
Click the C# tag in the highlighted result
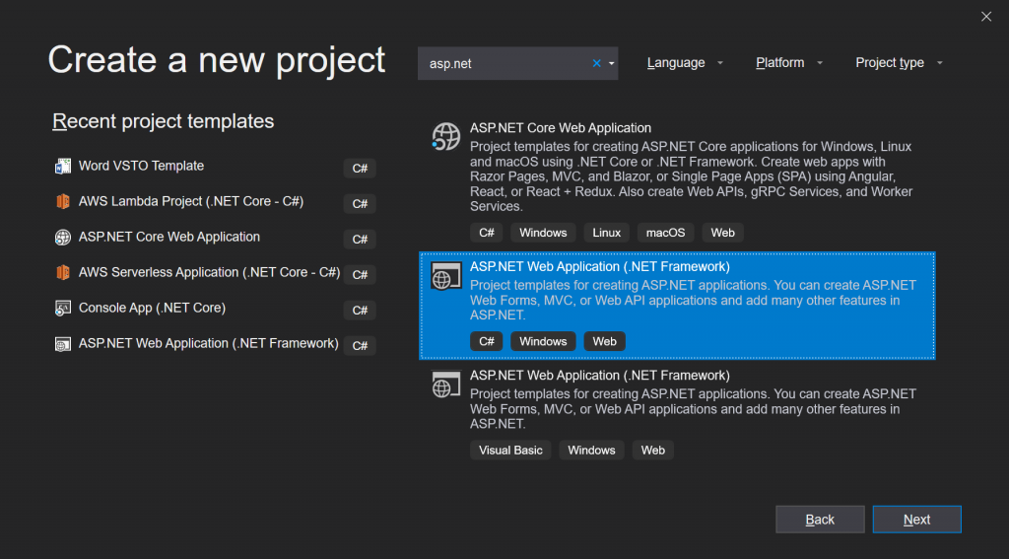tap(487, 341)
